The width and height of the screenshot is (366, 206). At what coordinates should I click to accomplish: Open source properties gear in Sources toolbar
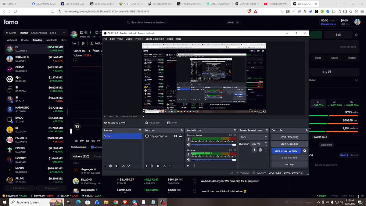(x=158, y=166)
